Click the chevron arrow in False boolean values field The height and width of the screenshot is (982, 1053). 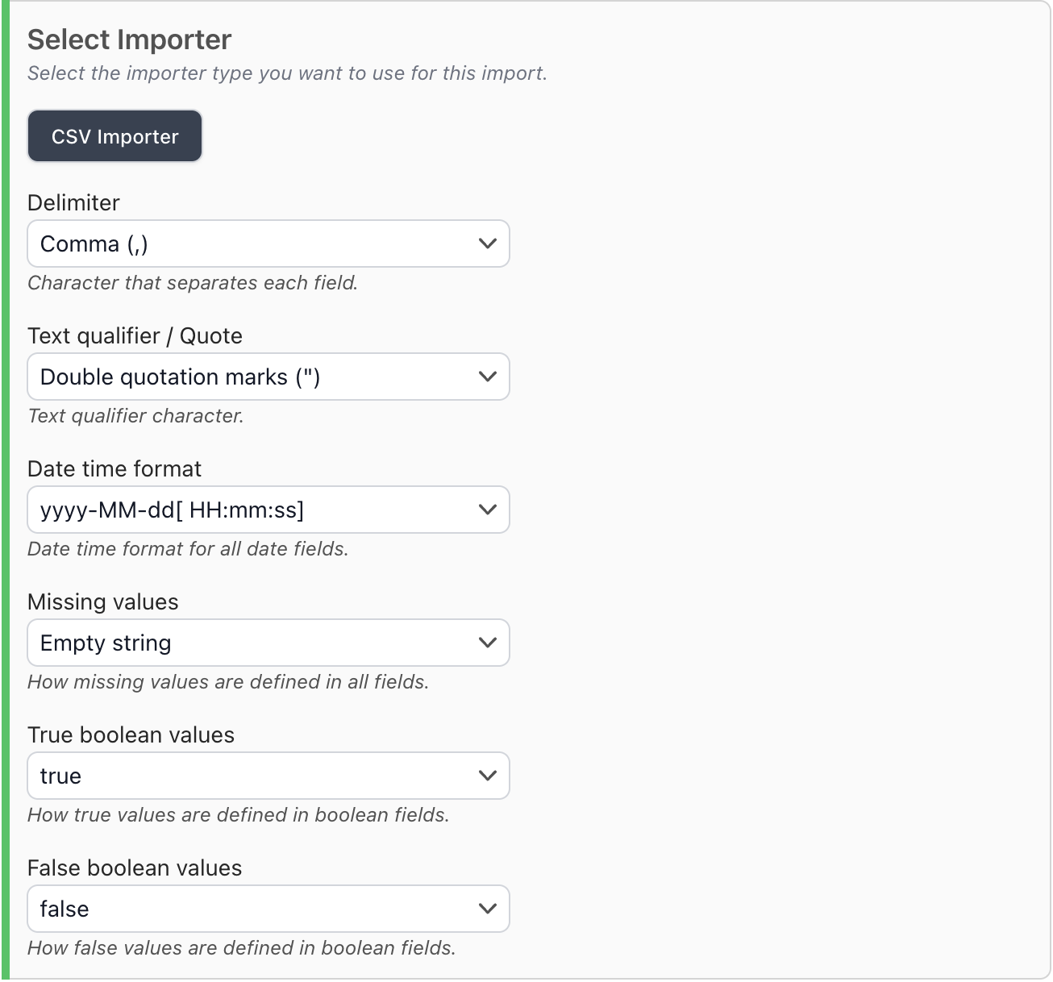click(487, 909)
